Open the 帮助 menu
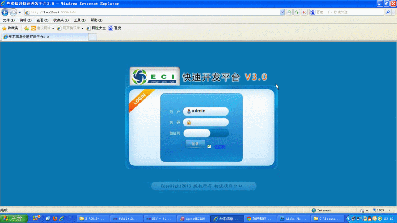 (x=96, y=20)
